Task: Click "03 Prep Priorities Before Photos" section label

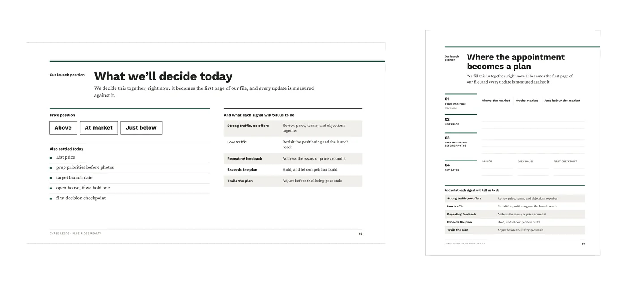Action: pyautogui.click(x=456, y=142)
